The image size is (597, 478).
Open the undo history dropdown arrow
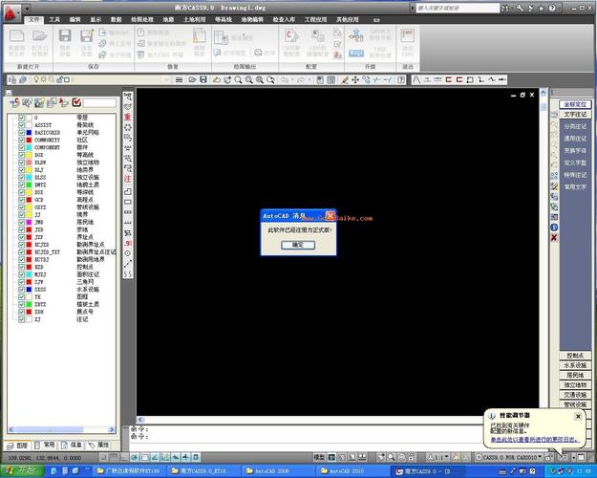point(292,79)
